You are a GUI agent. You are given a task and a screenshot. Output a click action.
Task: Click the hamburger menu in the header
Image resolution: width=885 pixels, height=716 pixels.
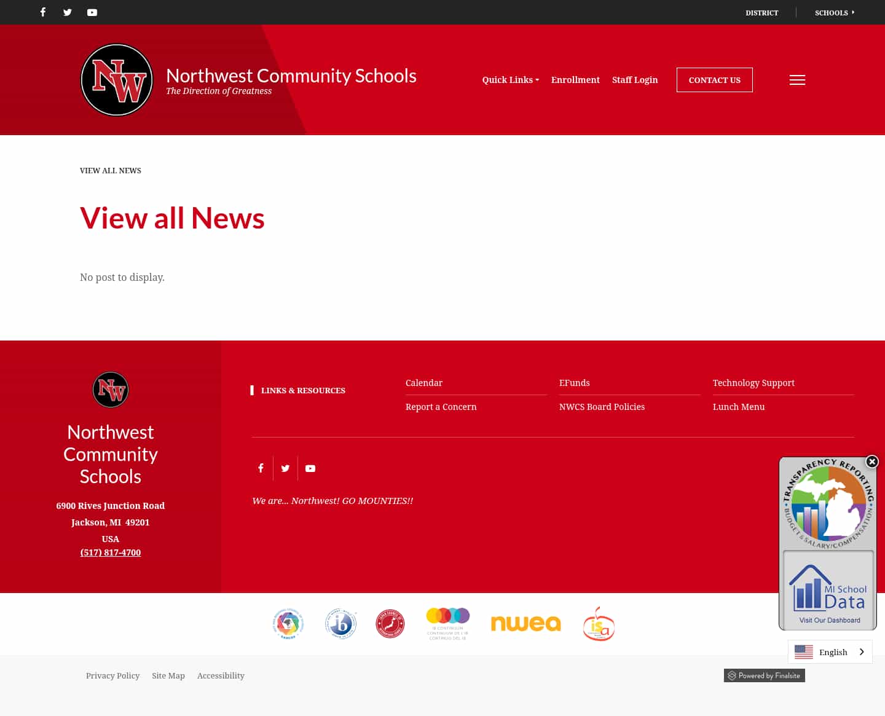797,80
